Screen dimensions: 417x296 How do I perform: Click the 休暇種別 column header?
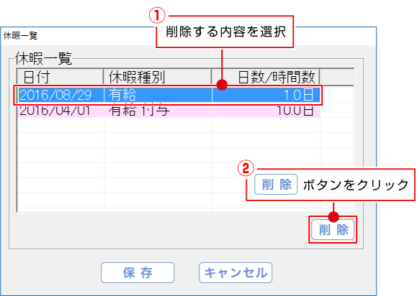(x=158, y=77)
